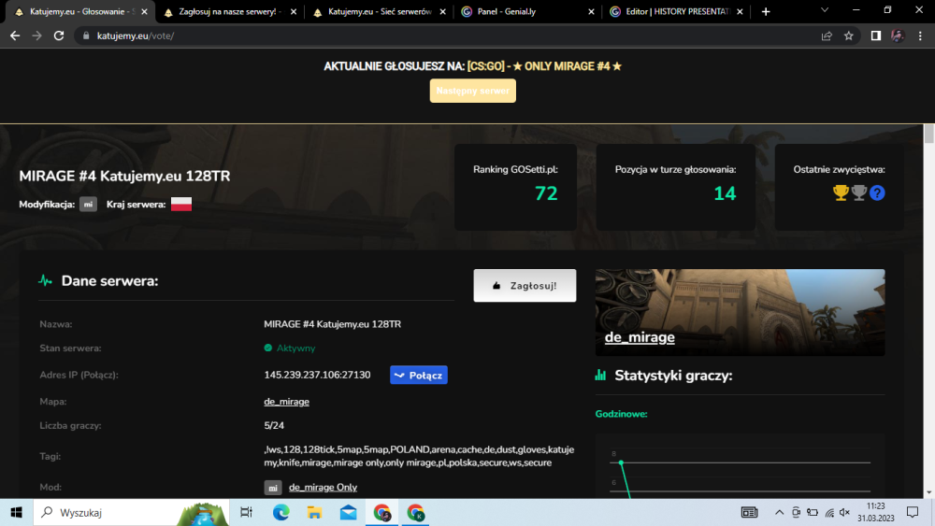Click the 'Zagłosuj!' vote button

coord(525,286)
